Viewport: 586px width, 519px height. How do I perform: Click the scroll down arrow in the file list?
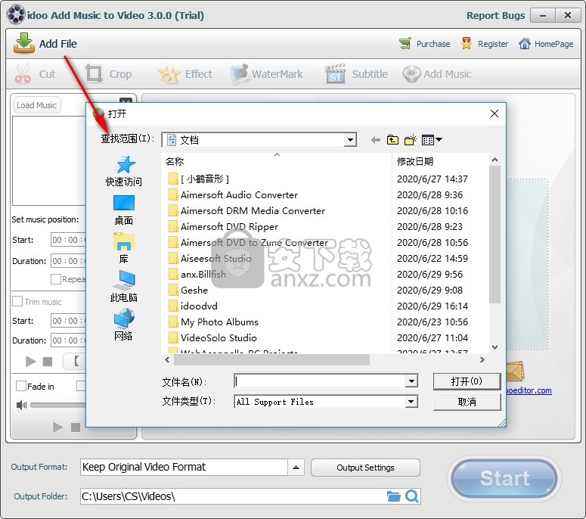coord(495,347)
